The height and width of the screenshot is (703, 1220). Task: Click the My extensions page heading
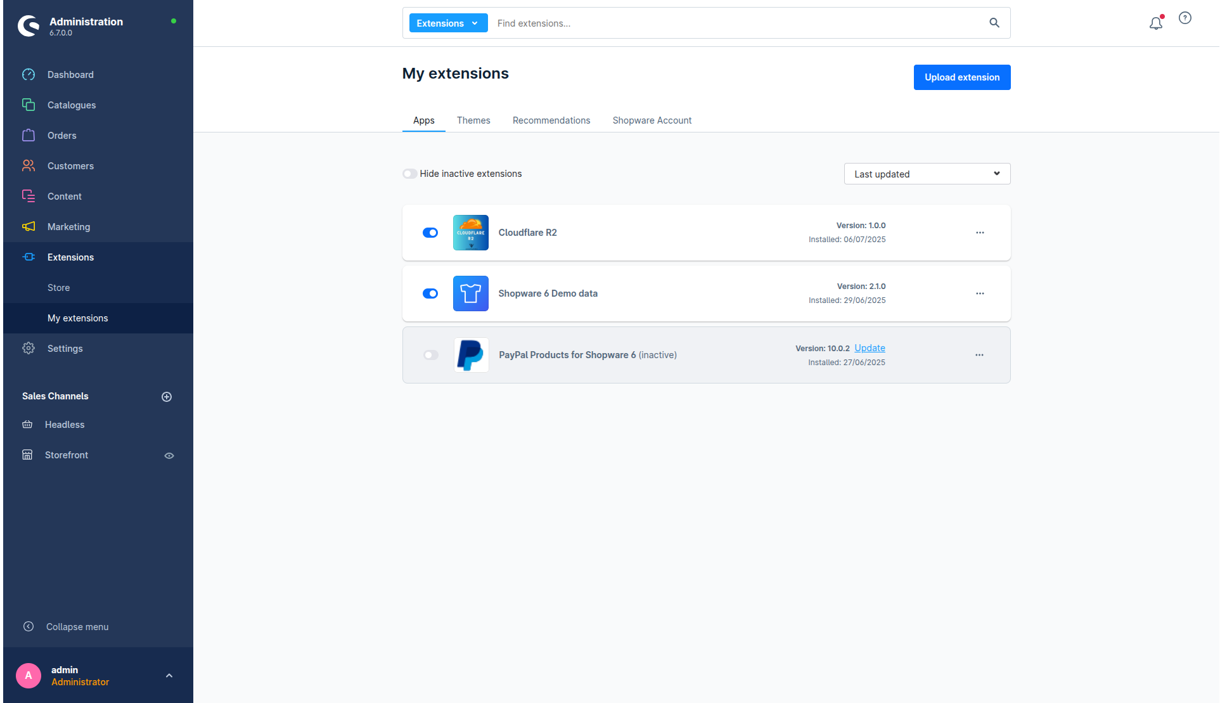click(x=455, y=74)
